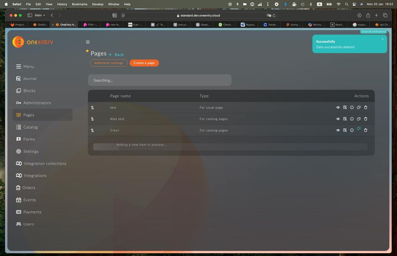This screenshot has width=397, height=256.
Task: Edit the "Alex test" page
Action: coord(345,119)
